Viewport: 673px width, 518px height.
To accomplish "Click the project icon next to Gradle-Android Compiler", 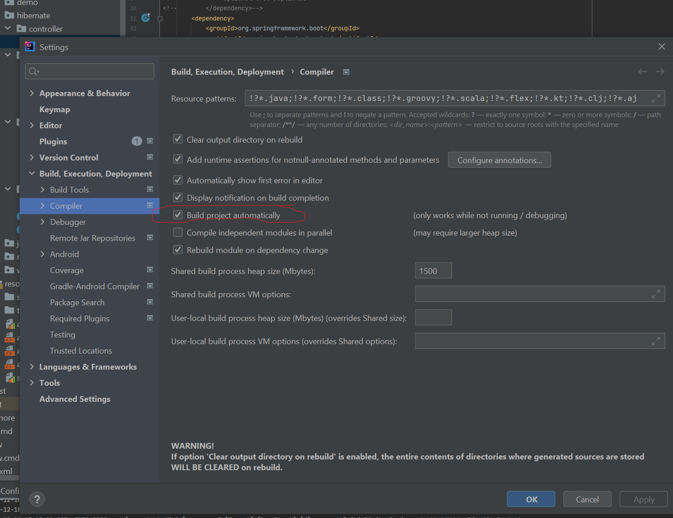I will click(150, 286).
